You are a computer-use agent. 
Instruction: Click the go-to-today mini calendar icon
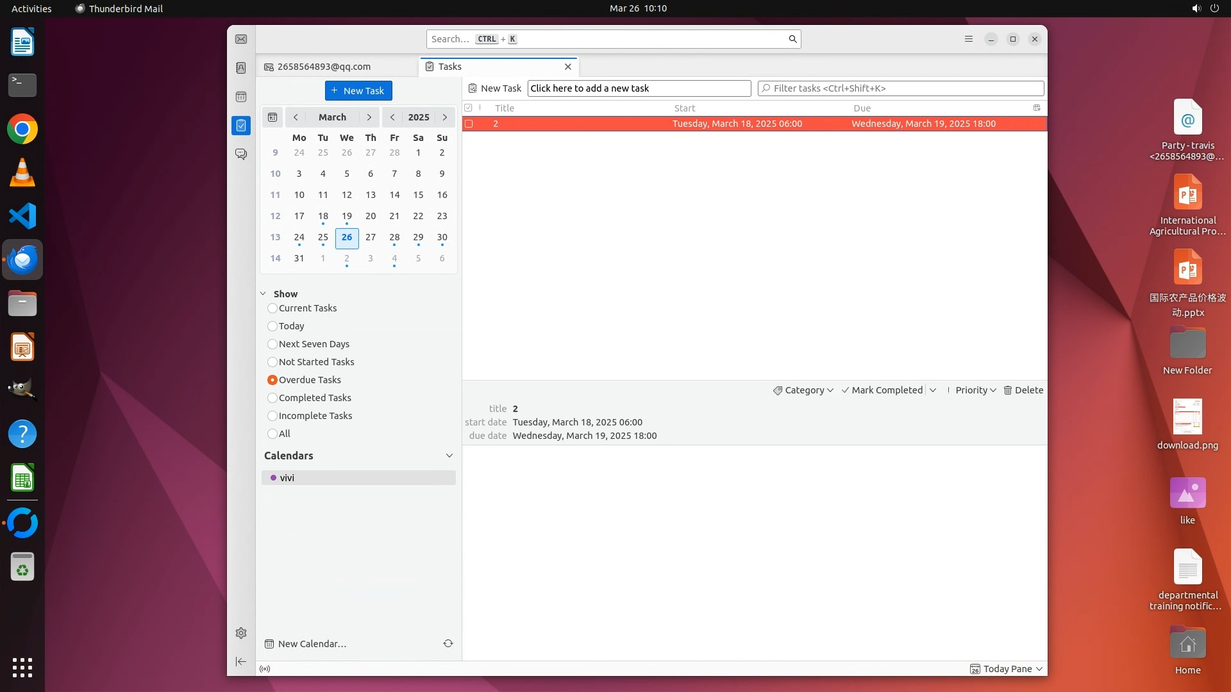point(272,117)
